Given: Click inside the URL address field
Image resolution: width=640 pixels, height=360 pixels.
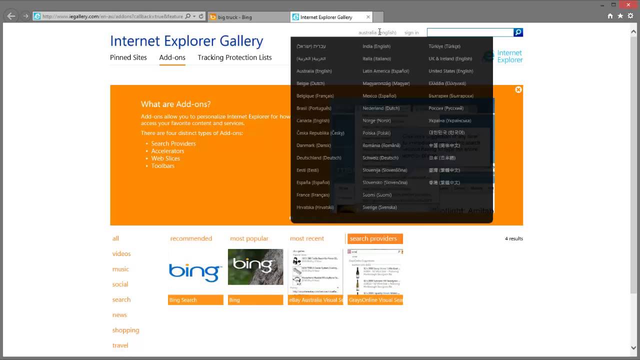Looking at the screenshot, I should (x=112, y=16).
